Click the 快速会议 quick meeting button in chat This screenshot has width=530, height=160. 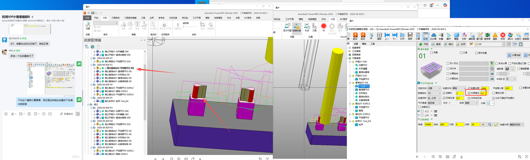(x=67, y=114)
